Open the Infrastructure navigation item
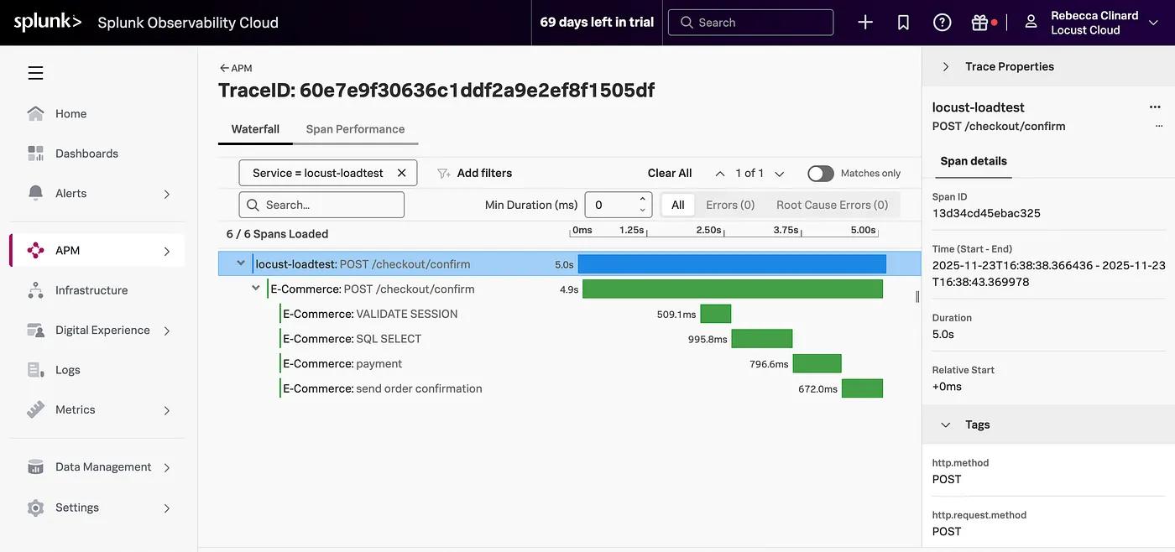 pyautogui.click(x=91, y=289)
